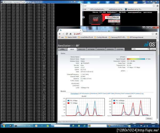Open Chrome menu in back browser window
This screenshot has width=160, height=133.
(158, 6)
